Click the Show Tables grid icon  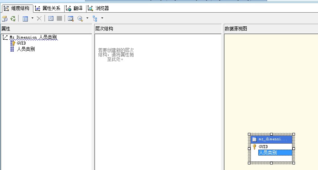pos(51,19)
